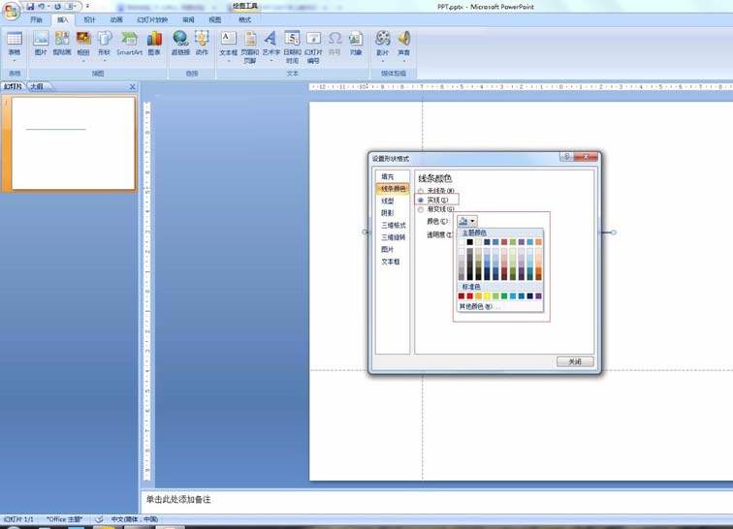Pick the purple standard color swatch

[538, 296]
